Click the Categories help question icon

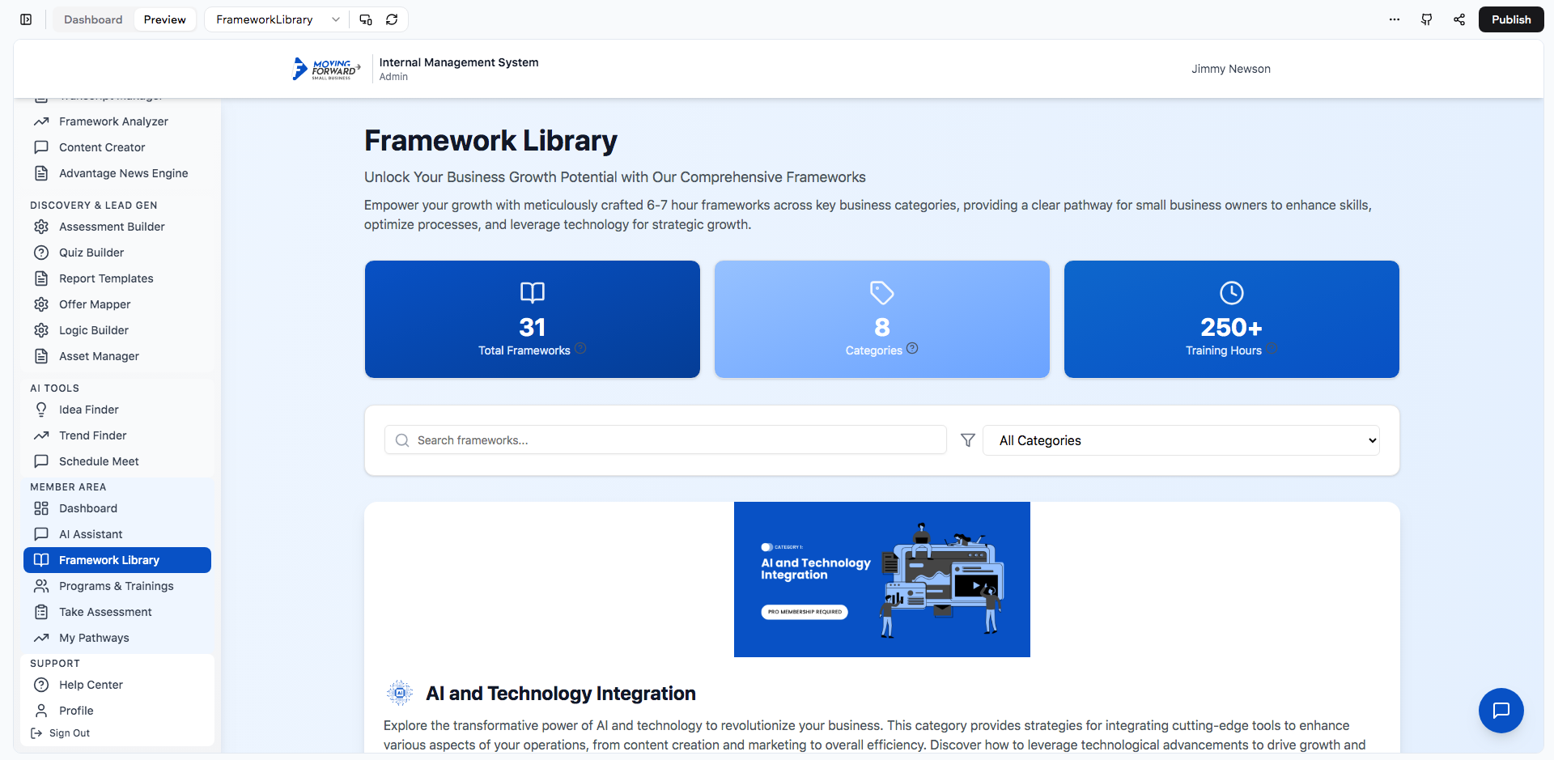tap(912, 349)
